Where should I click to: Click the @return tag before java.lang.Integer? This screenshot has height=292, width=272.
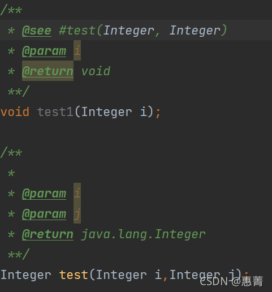pyautogui.click(x=48, y=234)
